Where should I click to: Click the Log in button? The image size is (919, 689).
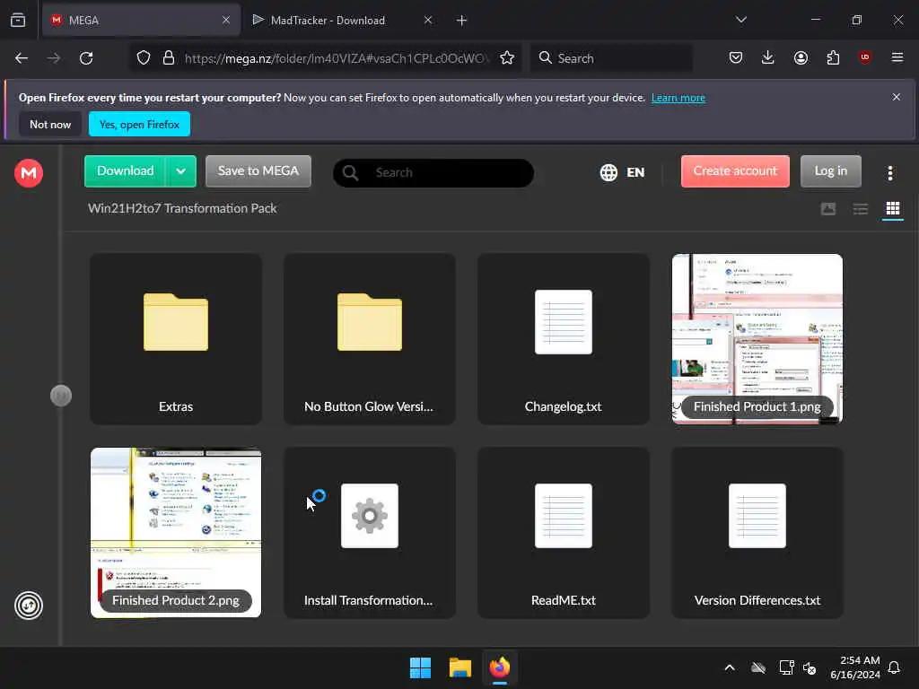[x=830, y=171]
